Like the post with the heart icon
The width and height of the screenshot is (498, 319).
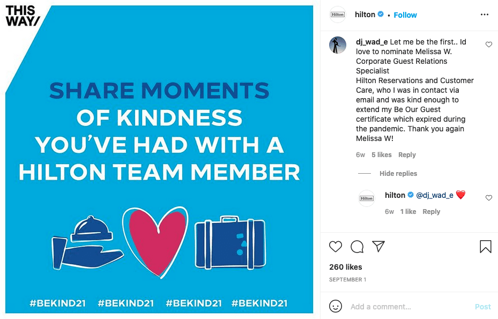336,247
